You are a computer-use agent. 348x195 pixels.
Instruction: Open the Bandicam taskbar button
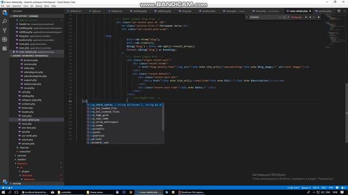[191, 192]
